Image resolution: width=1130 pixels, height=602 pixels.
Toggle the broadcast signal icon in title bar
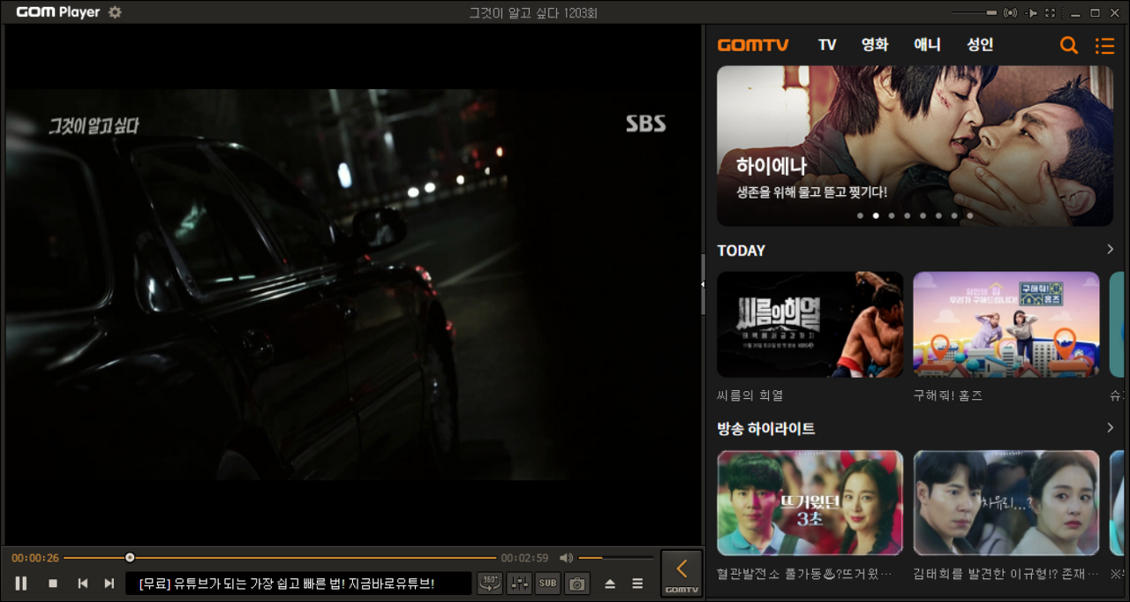click(x=1011, y=13)
